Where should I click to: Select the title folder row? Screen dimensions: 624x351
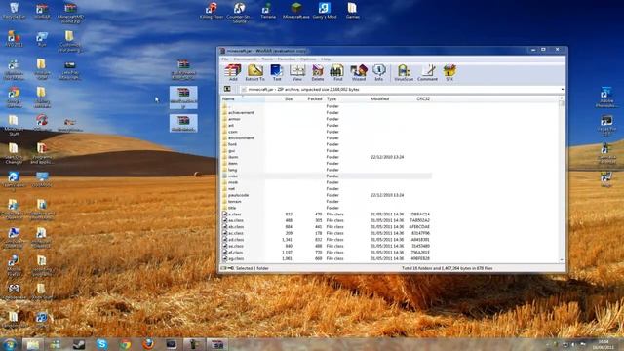(x=327, y=208)
